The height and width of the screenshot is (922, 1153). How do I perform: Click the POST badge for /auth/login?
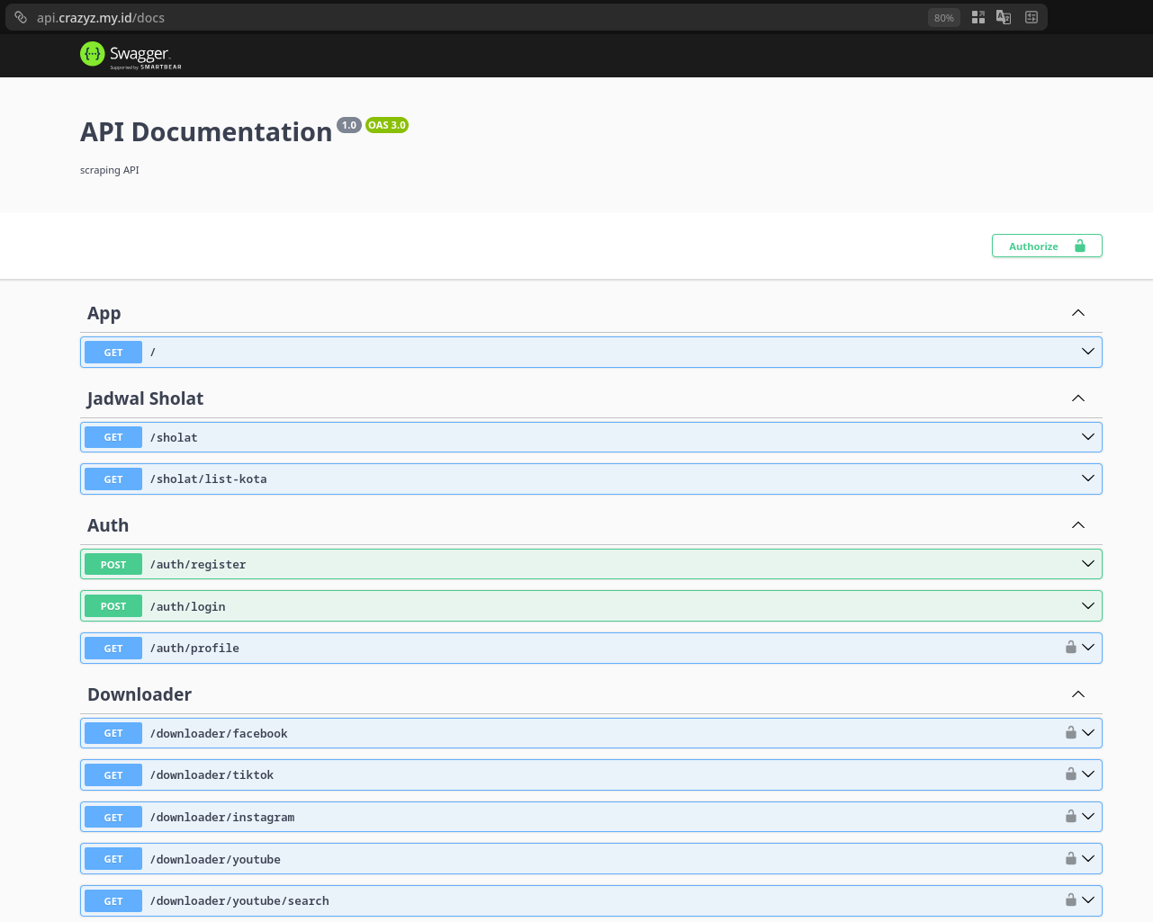coord(113,606)
